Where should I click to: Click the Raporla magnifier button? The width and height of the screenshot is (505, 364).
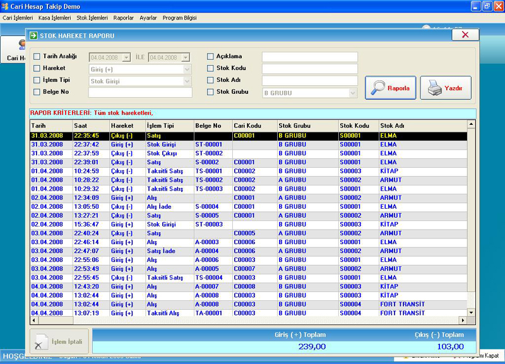pos(389,88)
